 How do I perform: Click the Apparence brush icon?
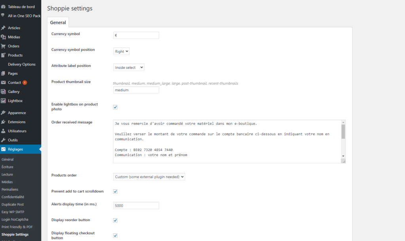click(3, 113)
